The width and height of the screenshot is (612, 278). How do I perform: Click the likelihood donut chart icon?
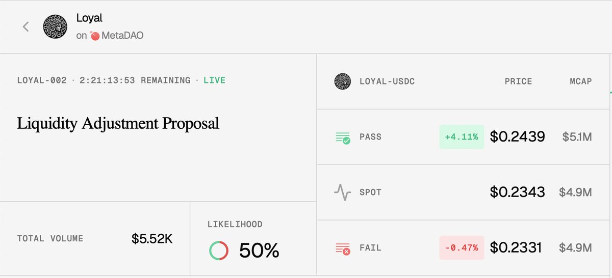pos(219,251)
